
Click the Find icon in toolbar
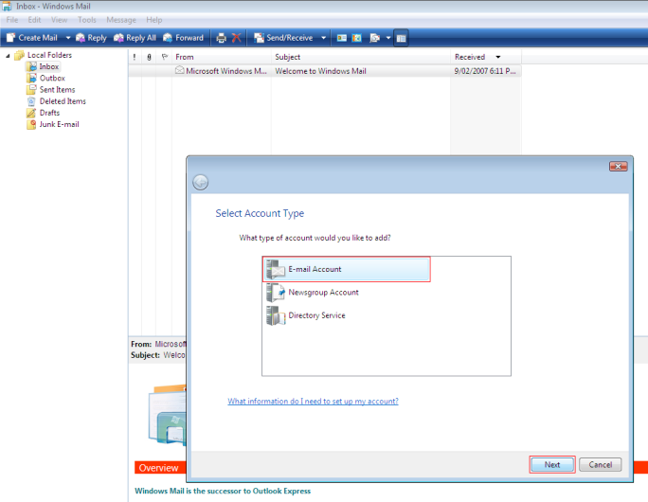(374, 38)
